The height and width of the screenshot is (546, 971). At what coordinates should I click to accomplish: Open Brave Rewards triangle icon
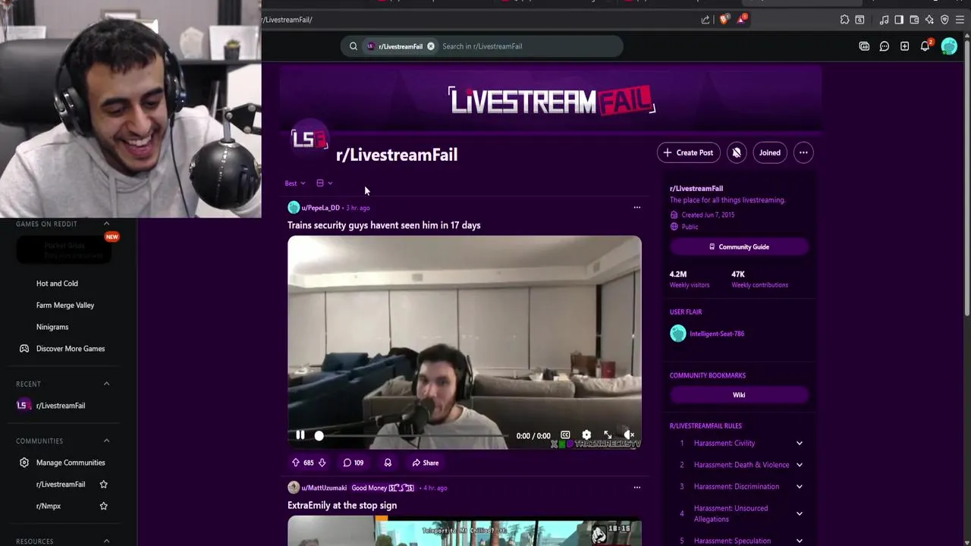(x=742, y=19)
